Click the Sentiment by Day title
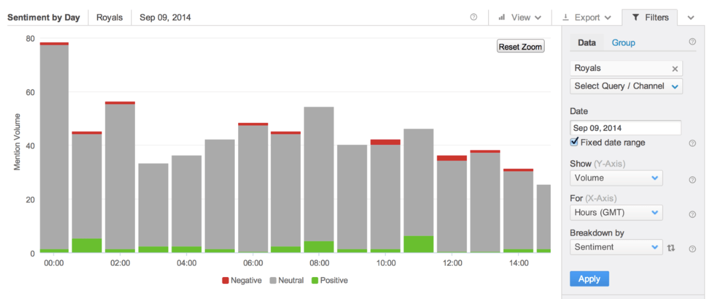This screenshot has width=708, height=299. 44,18
